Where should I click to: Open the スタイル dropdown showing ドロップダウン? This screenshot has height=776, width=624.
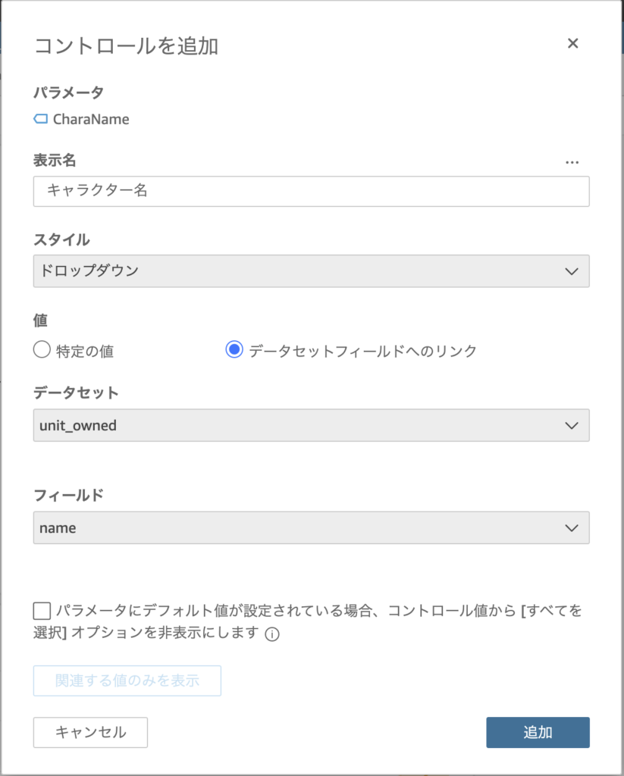pos(311,271)
